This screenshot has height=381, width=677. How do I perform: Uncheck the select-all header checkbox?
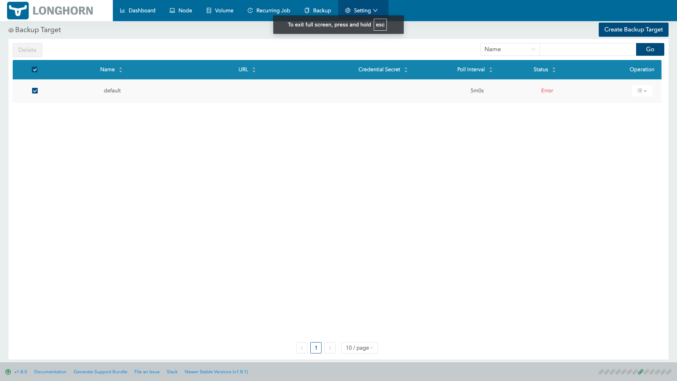point(35,69)
